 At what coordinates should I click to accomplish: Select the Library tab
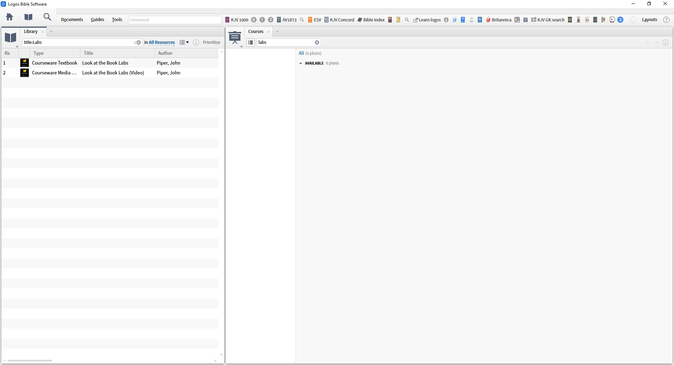coord(31,32)
